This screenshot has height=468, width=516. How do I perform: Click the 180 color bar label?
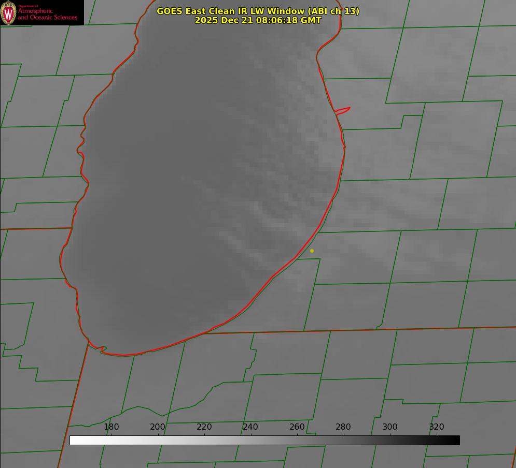tap(111, 427)
